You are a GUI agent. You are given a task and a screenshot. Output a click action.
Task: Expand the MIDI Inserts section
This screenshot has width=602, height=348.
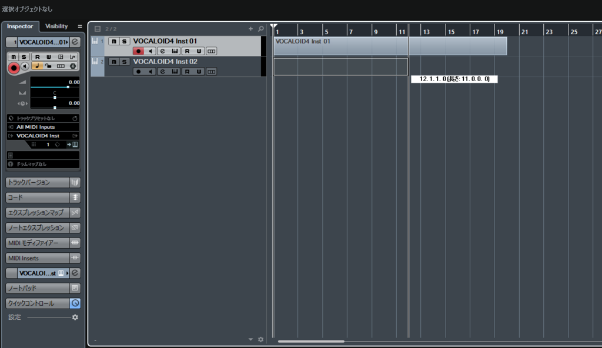coord(38,258)
